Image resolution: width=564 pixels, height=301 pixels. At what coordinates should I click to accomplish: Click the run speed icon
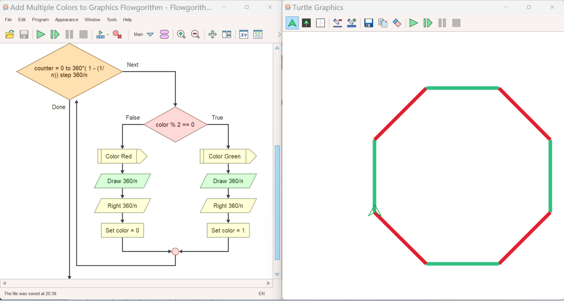(x=100, y=35)
